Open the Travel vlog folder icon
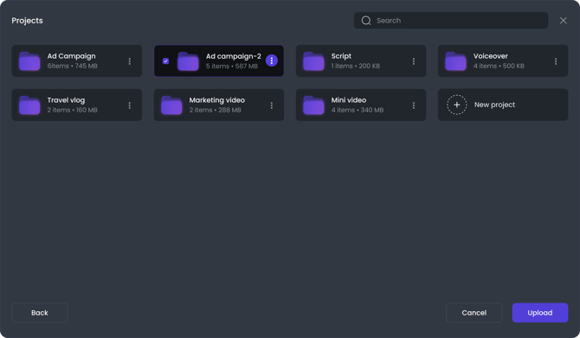Screen dimensions: 580x338 [29, 105]
